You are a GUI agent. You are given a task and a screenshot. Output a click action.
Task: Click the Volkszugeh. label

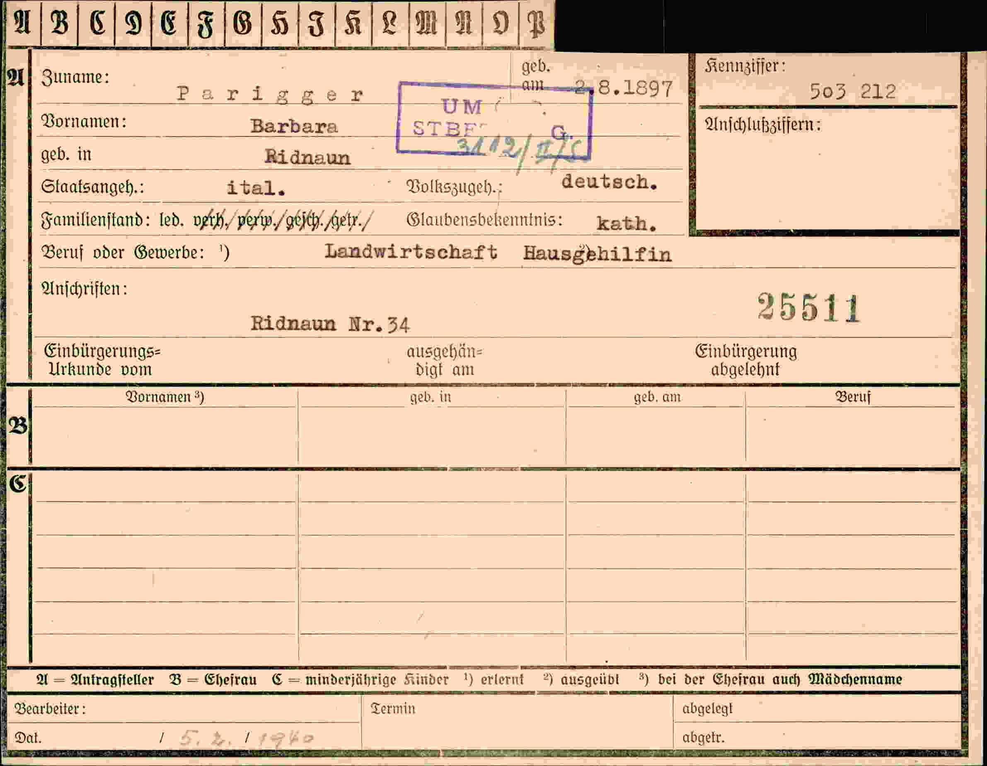454,187
